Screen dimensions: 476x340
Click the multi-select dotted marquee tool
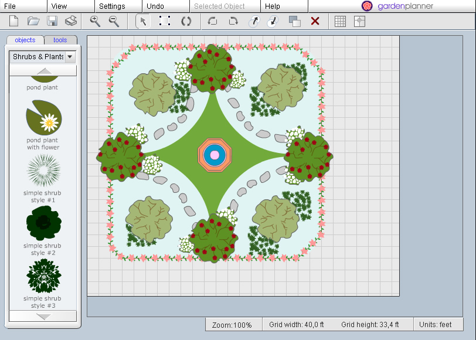coord(165,21)
